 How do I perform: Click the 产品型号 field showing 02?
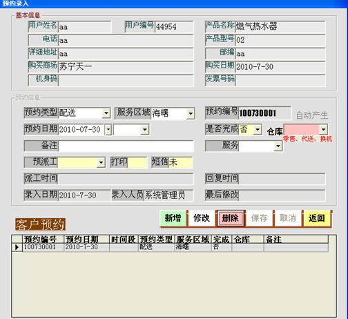[x=280, y=40]
